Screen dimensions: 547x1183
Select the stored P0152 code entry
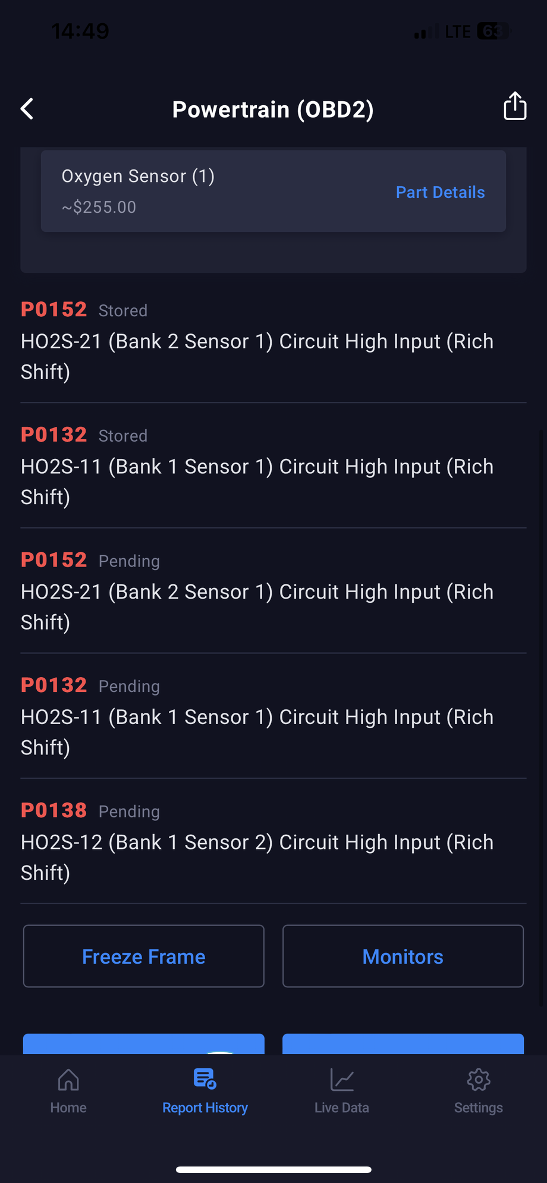(x=273, y=341)
